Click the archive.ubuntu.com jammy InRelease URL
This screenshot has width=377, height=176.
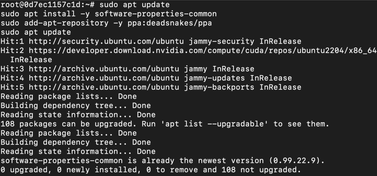click(104, 69)
